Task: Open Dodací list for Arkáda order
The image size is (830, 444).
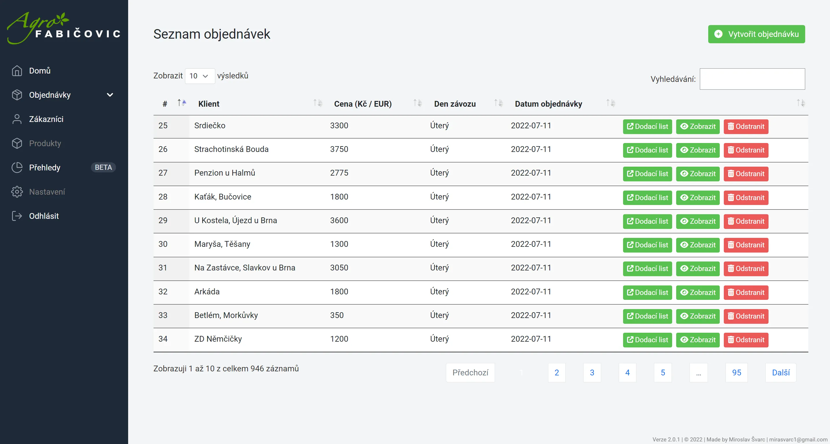Action: click(x=647, y=292)
